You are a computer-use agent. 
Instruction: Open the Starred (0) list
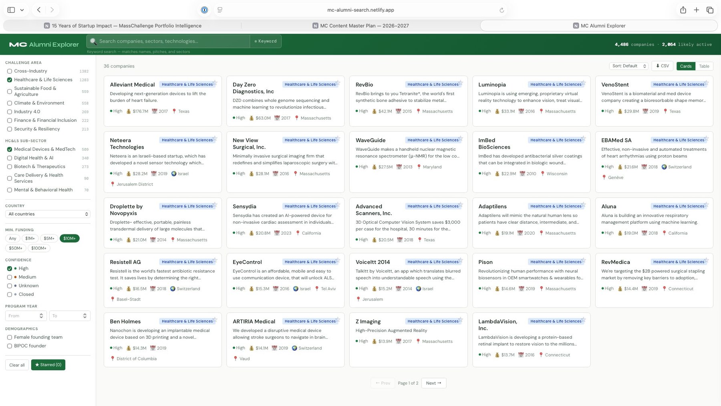48,365
